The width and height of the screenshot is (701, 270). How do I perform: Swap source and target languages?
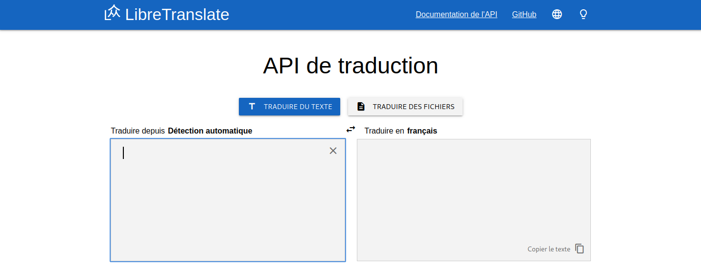click(x=351, y=129)
